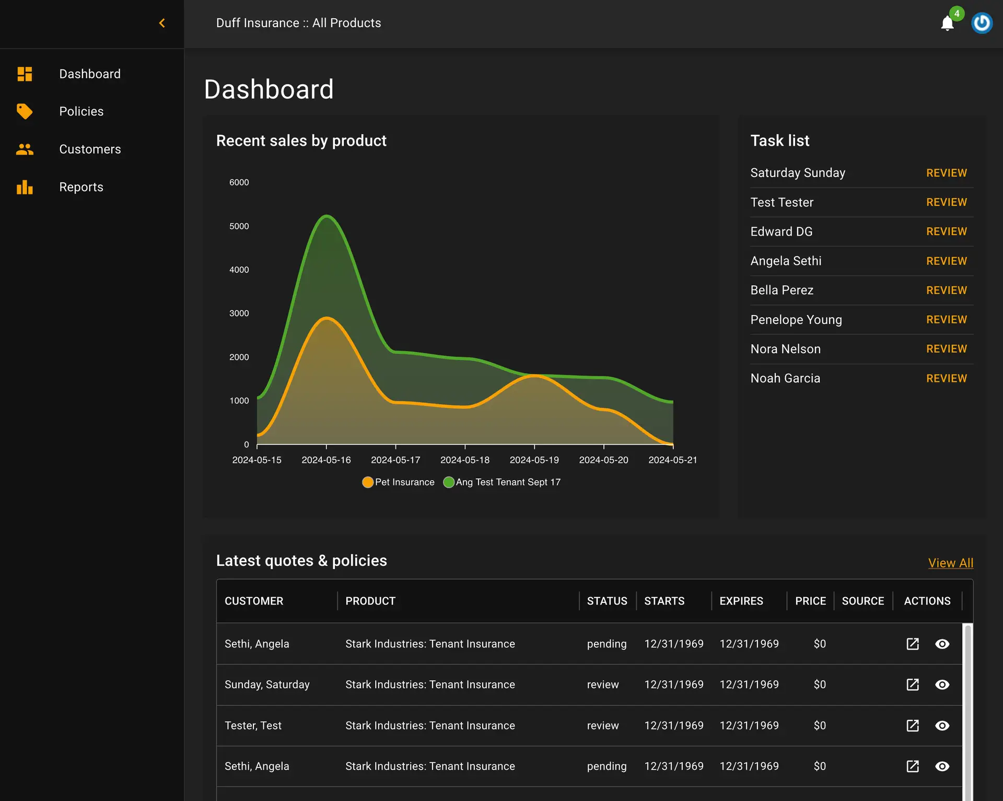Sort by the EXPIRES column header
Image resolution: width=1003 pixels, height=801 pixels.
pyautogui.click(x=741, y=601)
